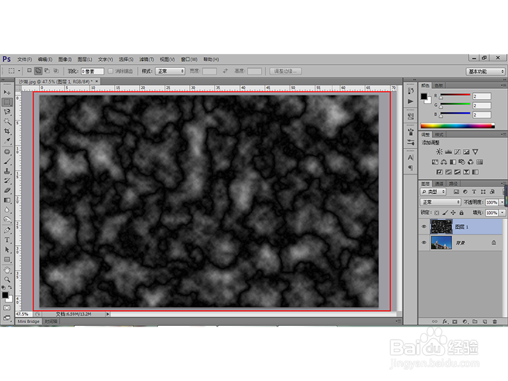
Task: Select the Crop tool
Action: pyautogui.click(x=7, y=131)
